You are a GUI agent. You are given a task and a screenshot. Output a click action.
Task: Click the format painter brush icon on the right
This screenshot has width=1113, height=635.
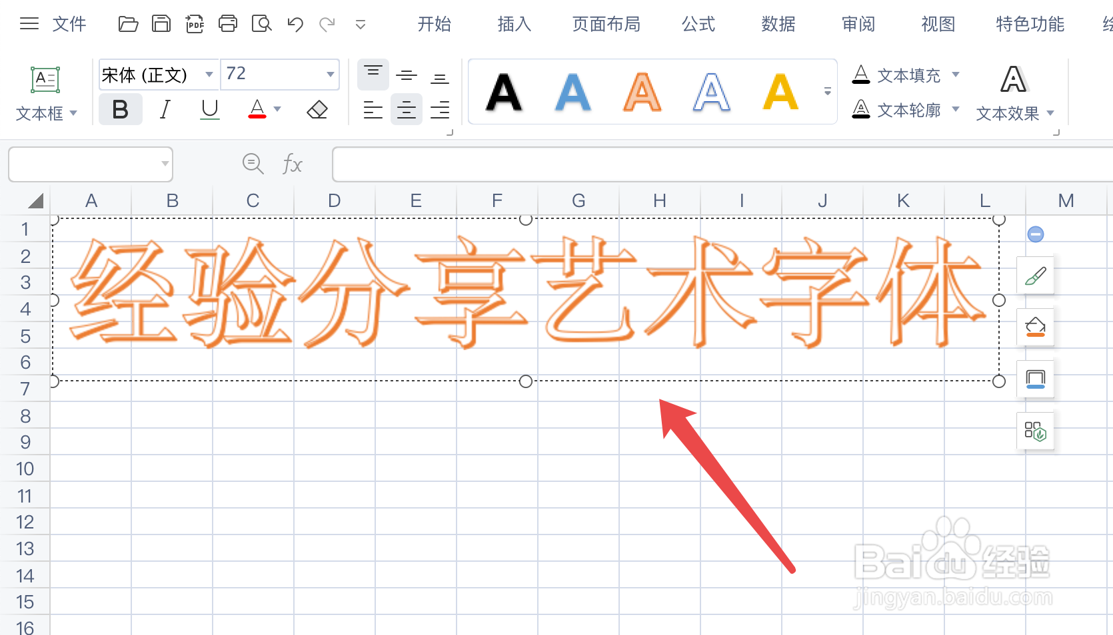[x=1035, y=275]
